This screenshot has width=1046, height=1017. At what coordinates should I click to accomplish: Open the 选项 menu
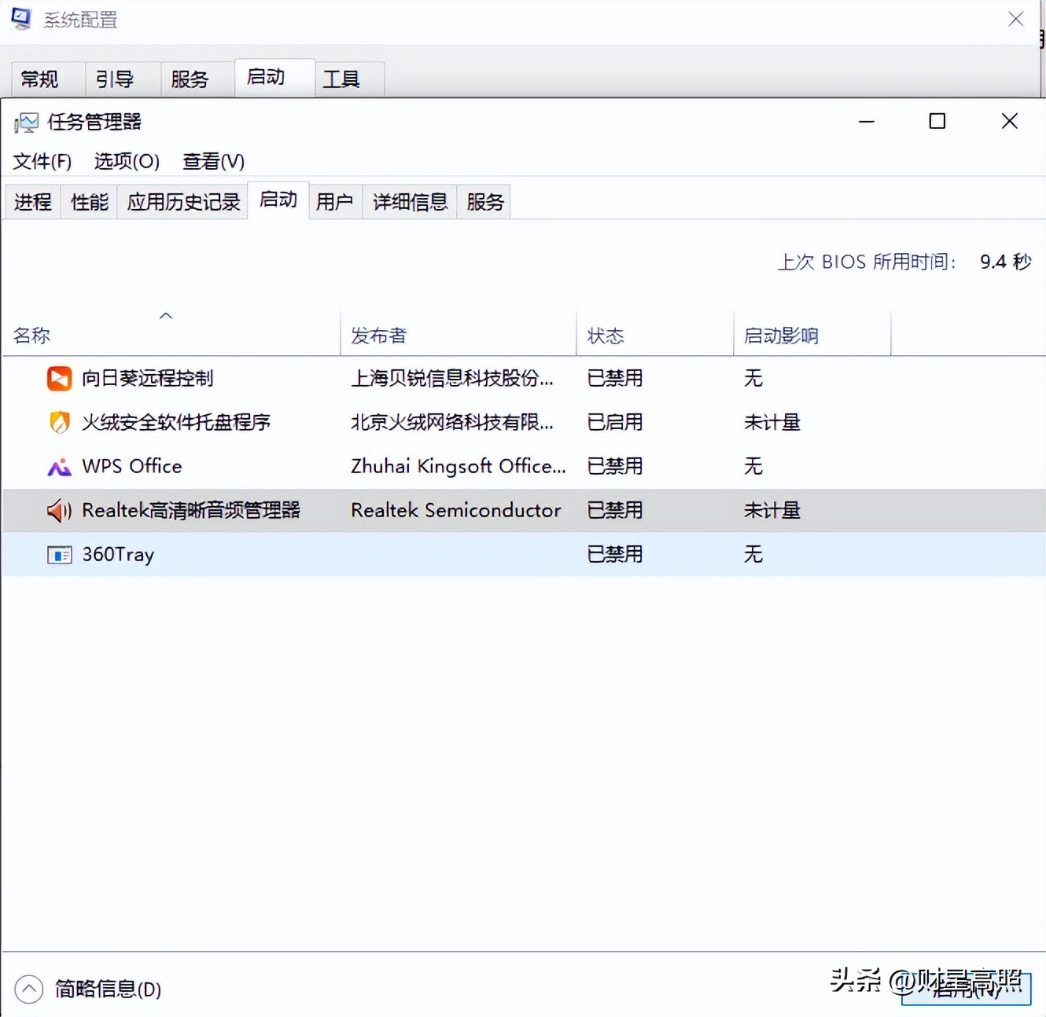(126, 161)
